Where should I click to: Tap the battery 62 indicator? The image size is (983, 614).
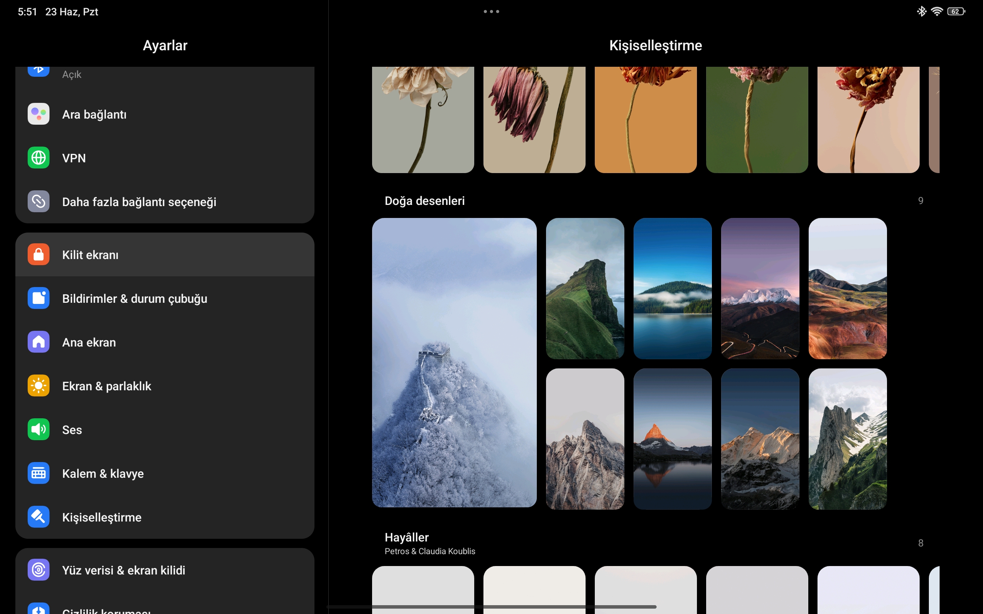[956, 12]
